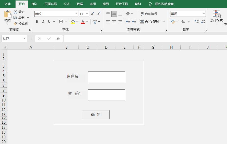Increase font size with the large A

click(x=92, y=14)
